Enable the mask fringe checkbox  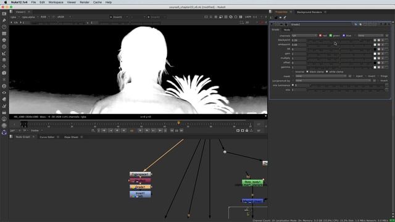pyautogui.click(x=378, y=76)
